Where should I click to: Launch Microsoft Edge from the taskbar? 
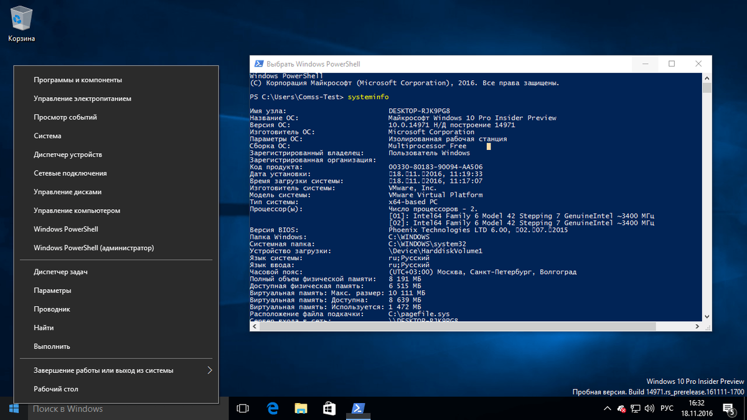tap(272, 409)
